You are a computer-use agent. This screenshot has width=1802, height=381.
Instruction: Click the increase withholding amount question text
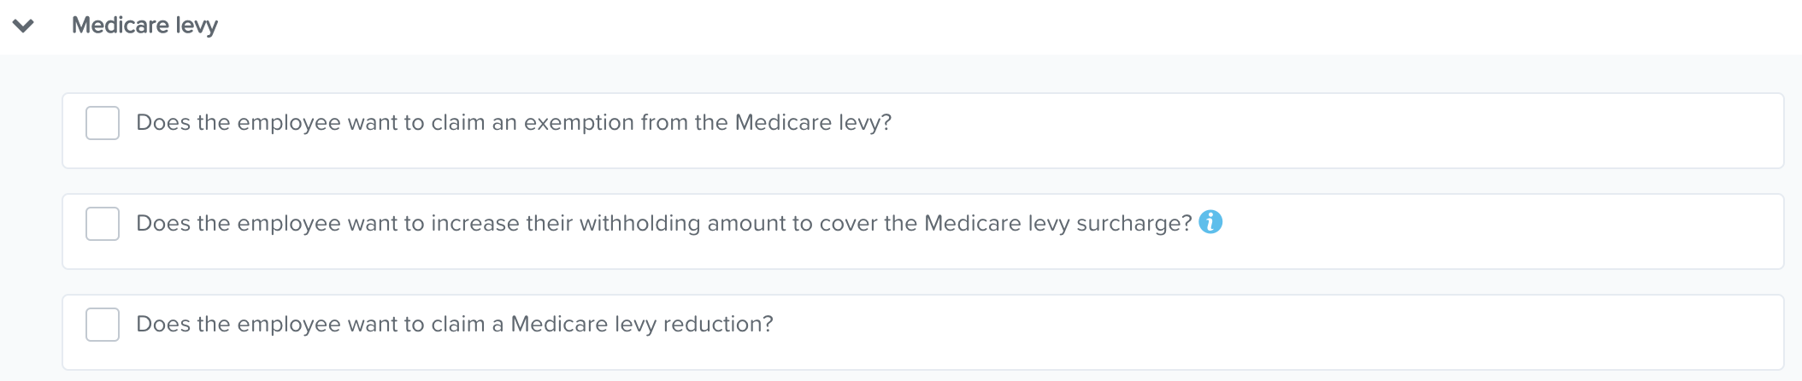pos(663,224)
